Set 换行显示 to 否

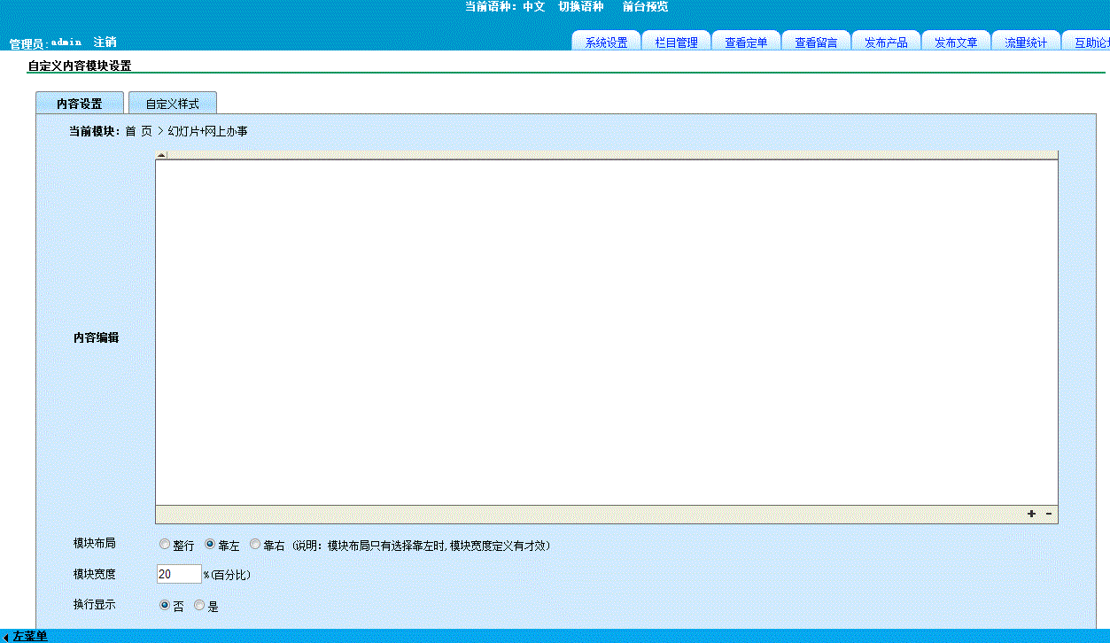click(165, 606)
